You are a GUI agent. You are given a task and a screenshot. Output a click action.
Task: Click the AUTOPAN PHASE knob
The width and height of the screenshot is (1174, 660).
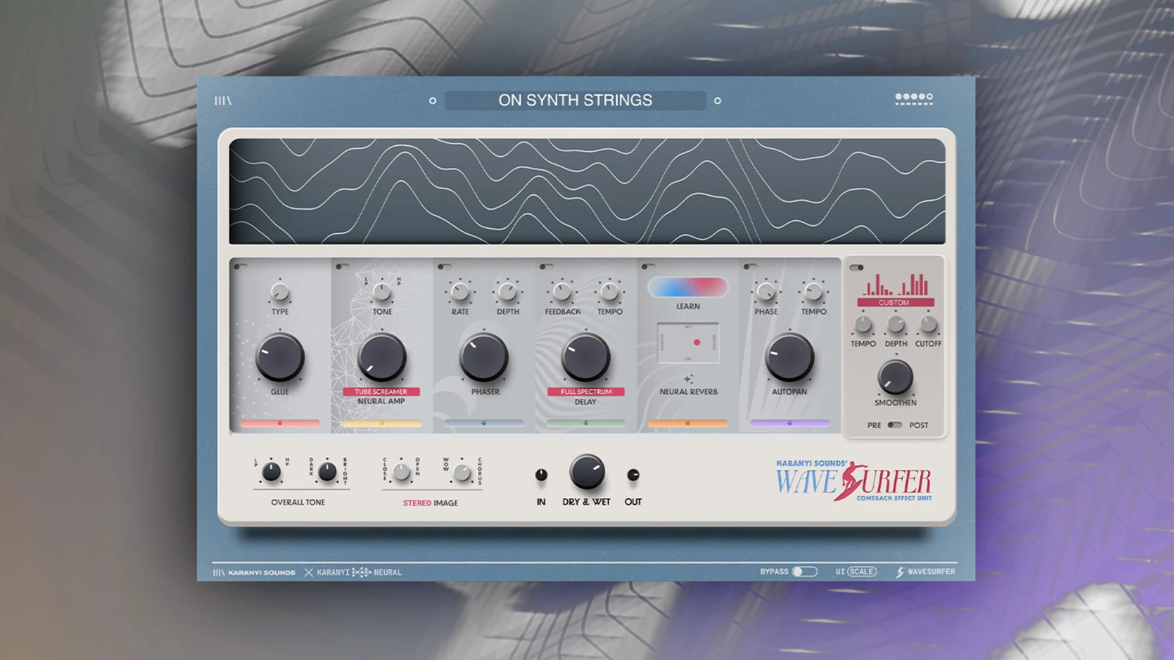766,292
